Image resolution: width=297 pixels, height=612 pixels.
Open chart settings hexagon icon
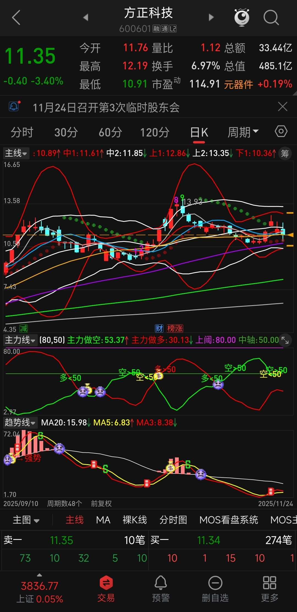281,131
